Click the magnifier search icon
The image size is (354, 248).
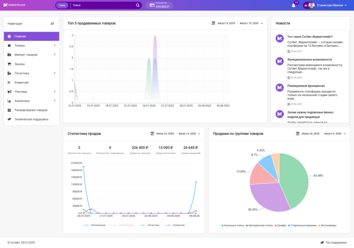tap(138, 5)
